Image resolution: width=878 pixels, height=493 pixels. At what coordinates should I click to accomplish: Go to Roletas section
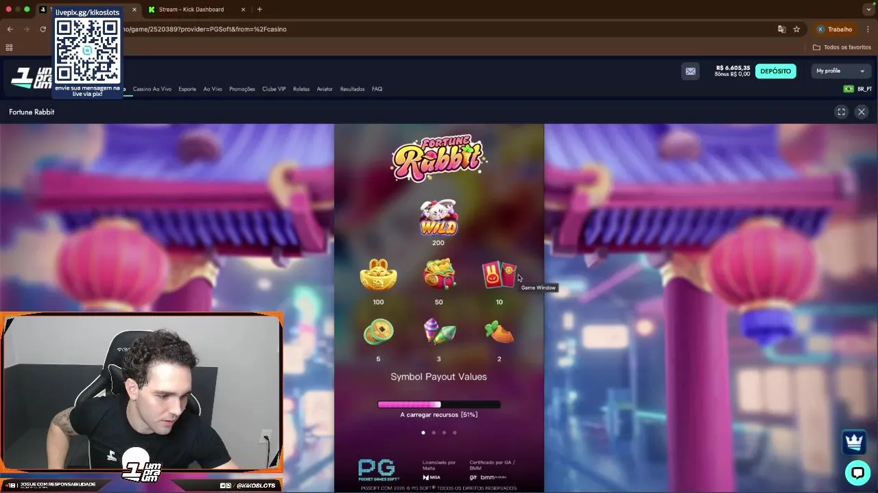coord(301,89)
